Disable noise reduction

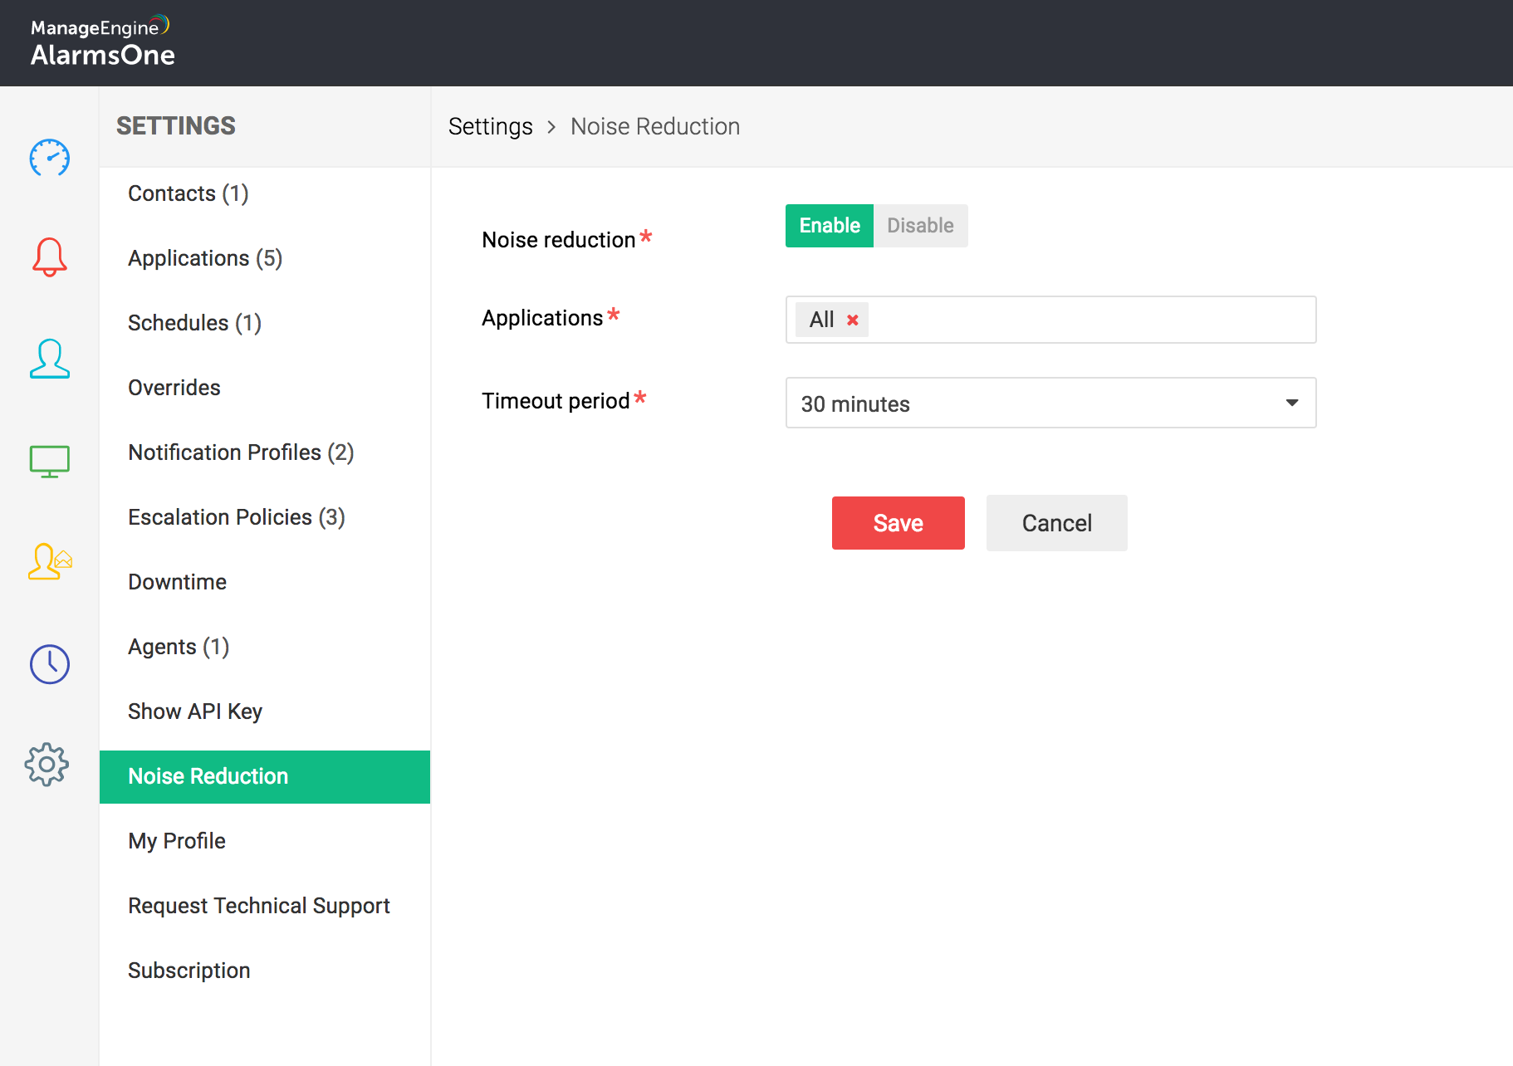coord(920,226)
